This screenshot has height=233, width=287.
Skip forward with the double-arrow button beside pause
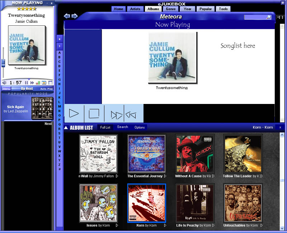[x=32, y=83]
